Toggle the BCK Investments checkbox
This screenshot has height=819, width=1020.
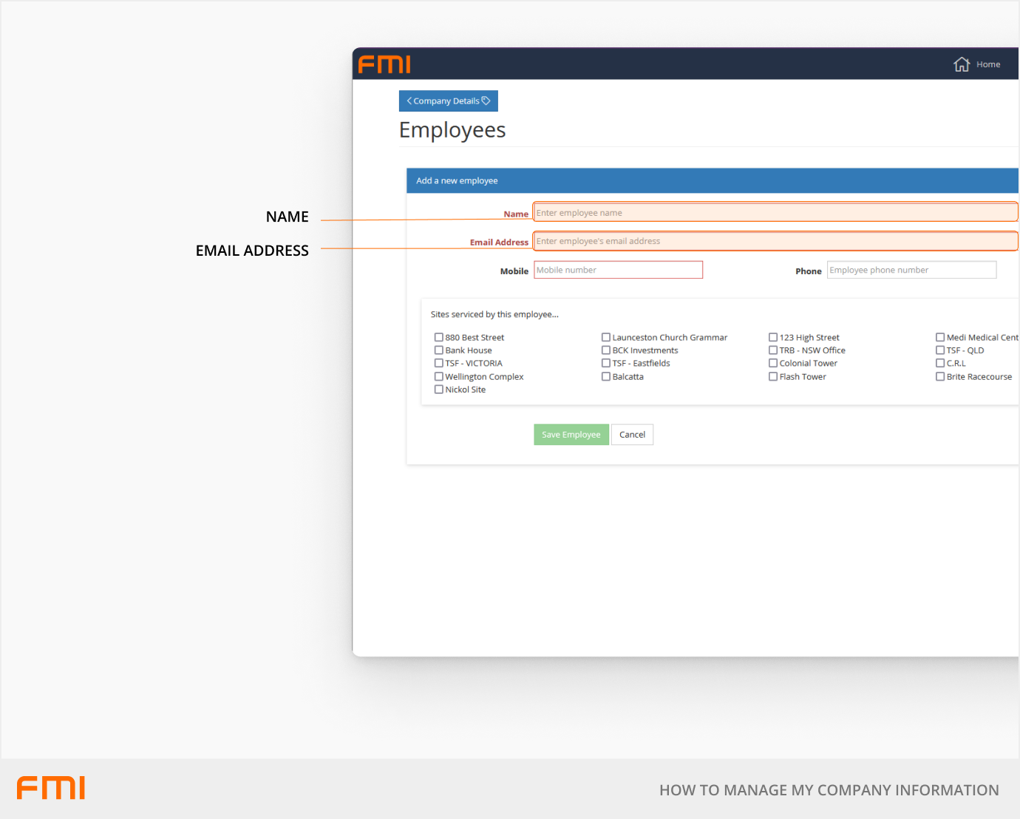tap(606, 350)
